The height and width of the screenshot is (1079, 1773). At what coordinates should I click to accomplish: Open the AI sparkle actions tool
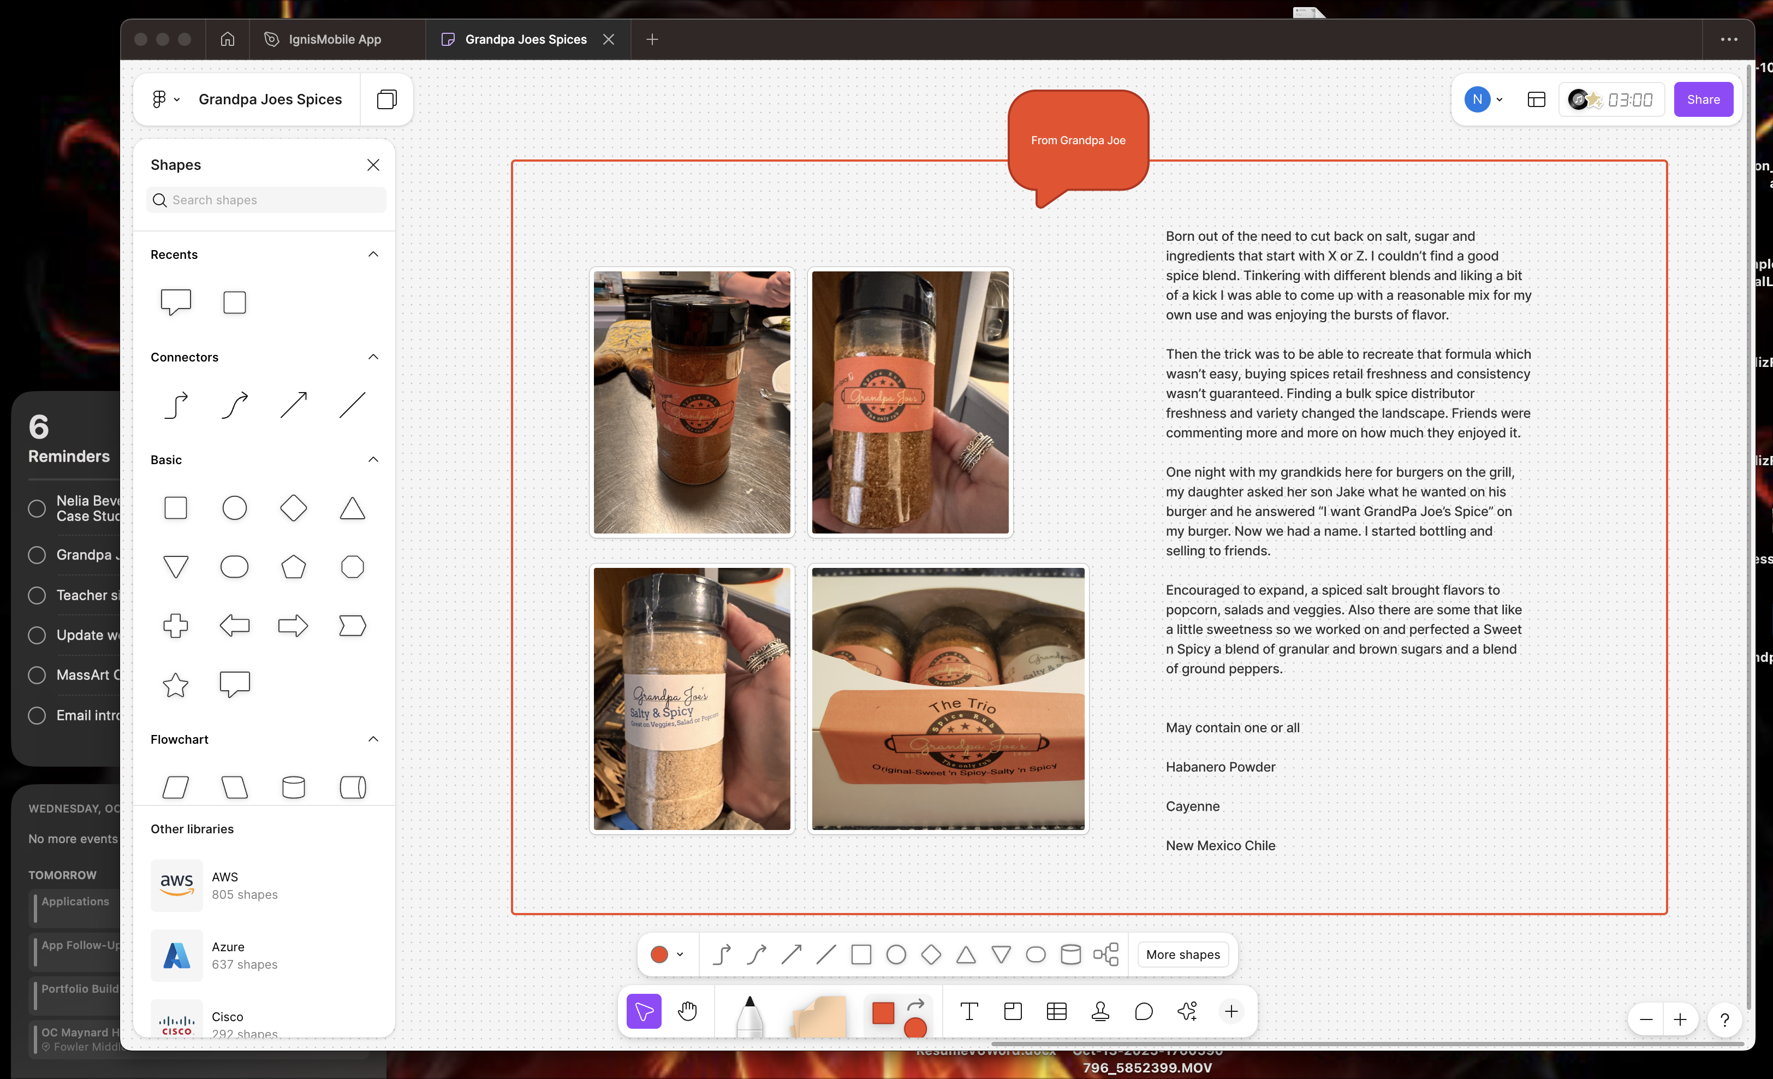[x=1187, y=1011]
